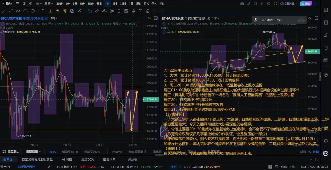Screen dimensions: 331x170
Task: Click the camera screenshot icon
Action: (x=242, y=4)
